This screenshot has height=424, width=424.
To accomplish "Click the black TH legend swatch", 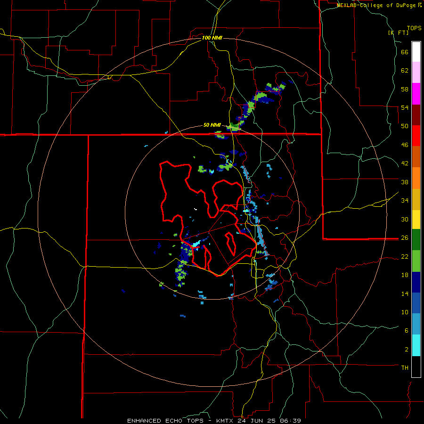I will pos(416,367).
